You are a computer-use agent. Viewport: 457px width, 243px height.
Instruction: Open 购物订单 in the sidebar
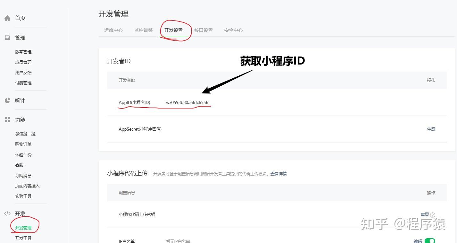click(23, 144)
